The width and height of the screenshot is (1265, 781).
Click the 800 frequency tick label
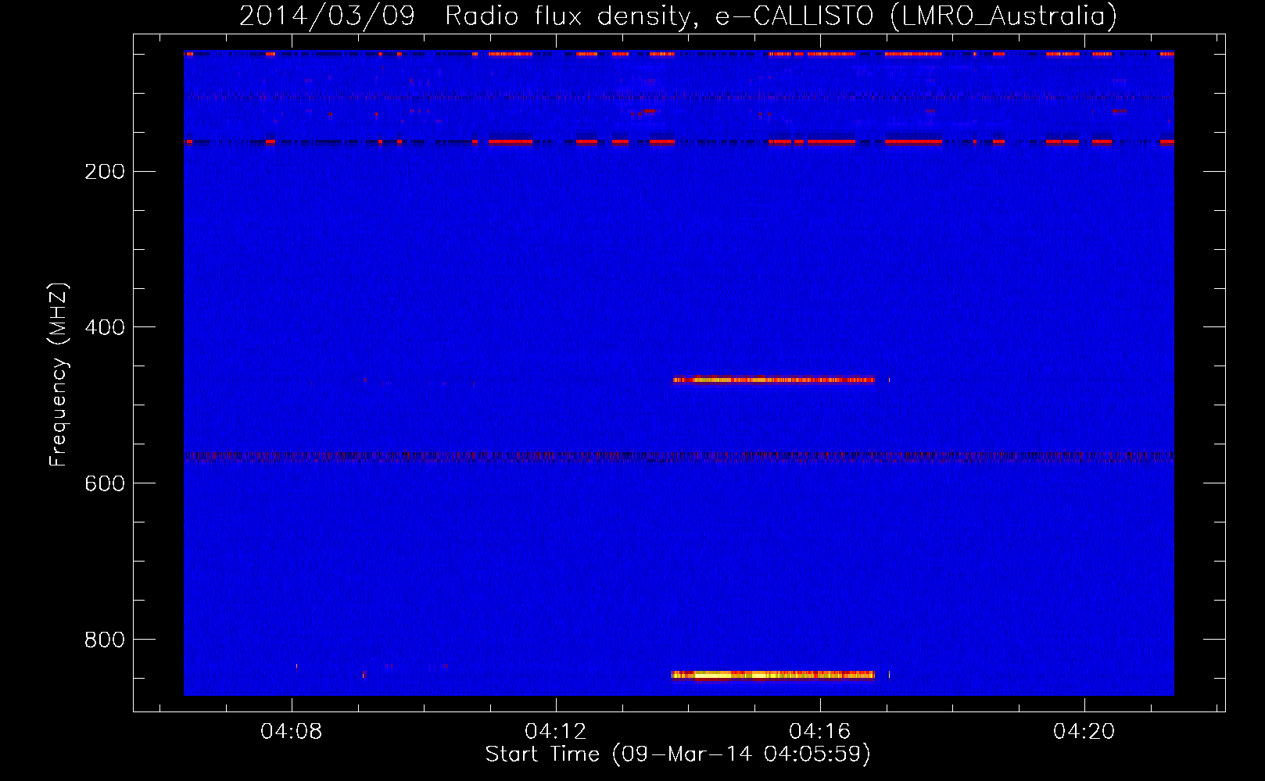pos(104,640)
